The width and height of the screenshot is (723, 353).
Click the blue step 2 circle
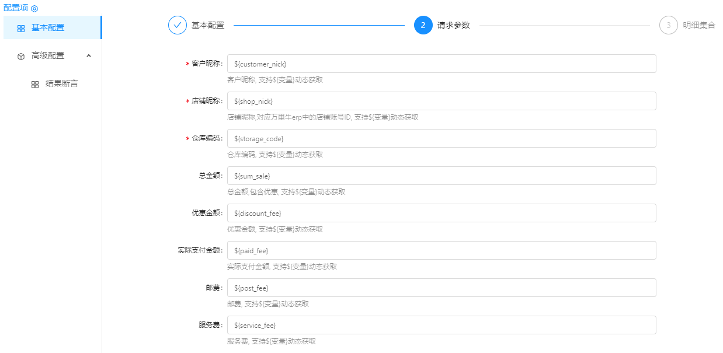(423, 26)
